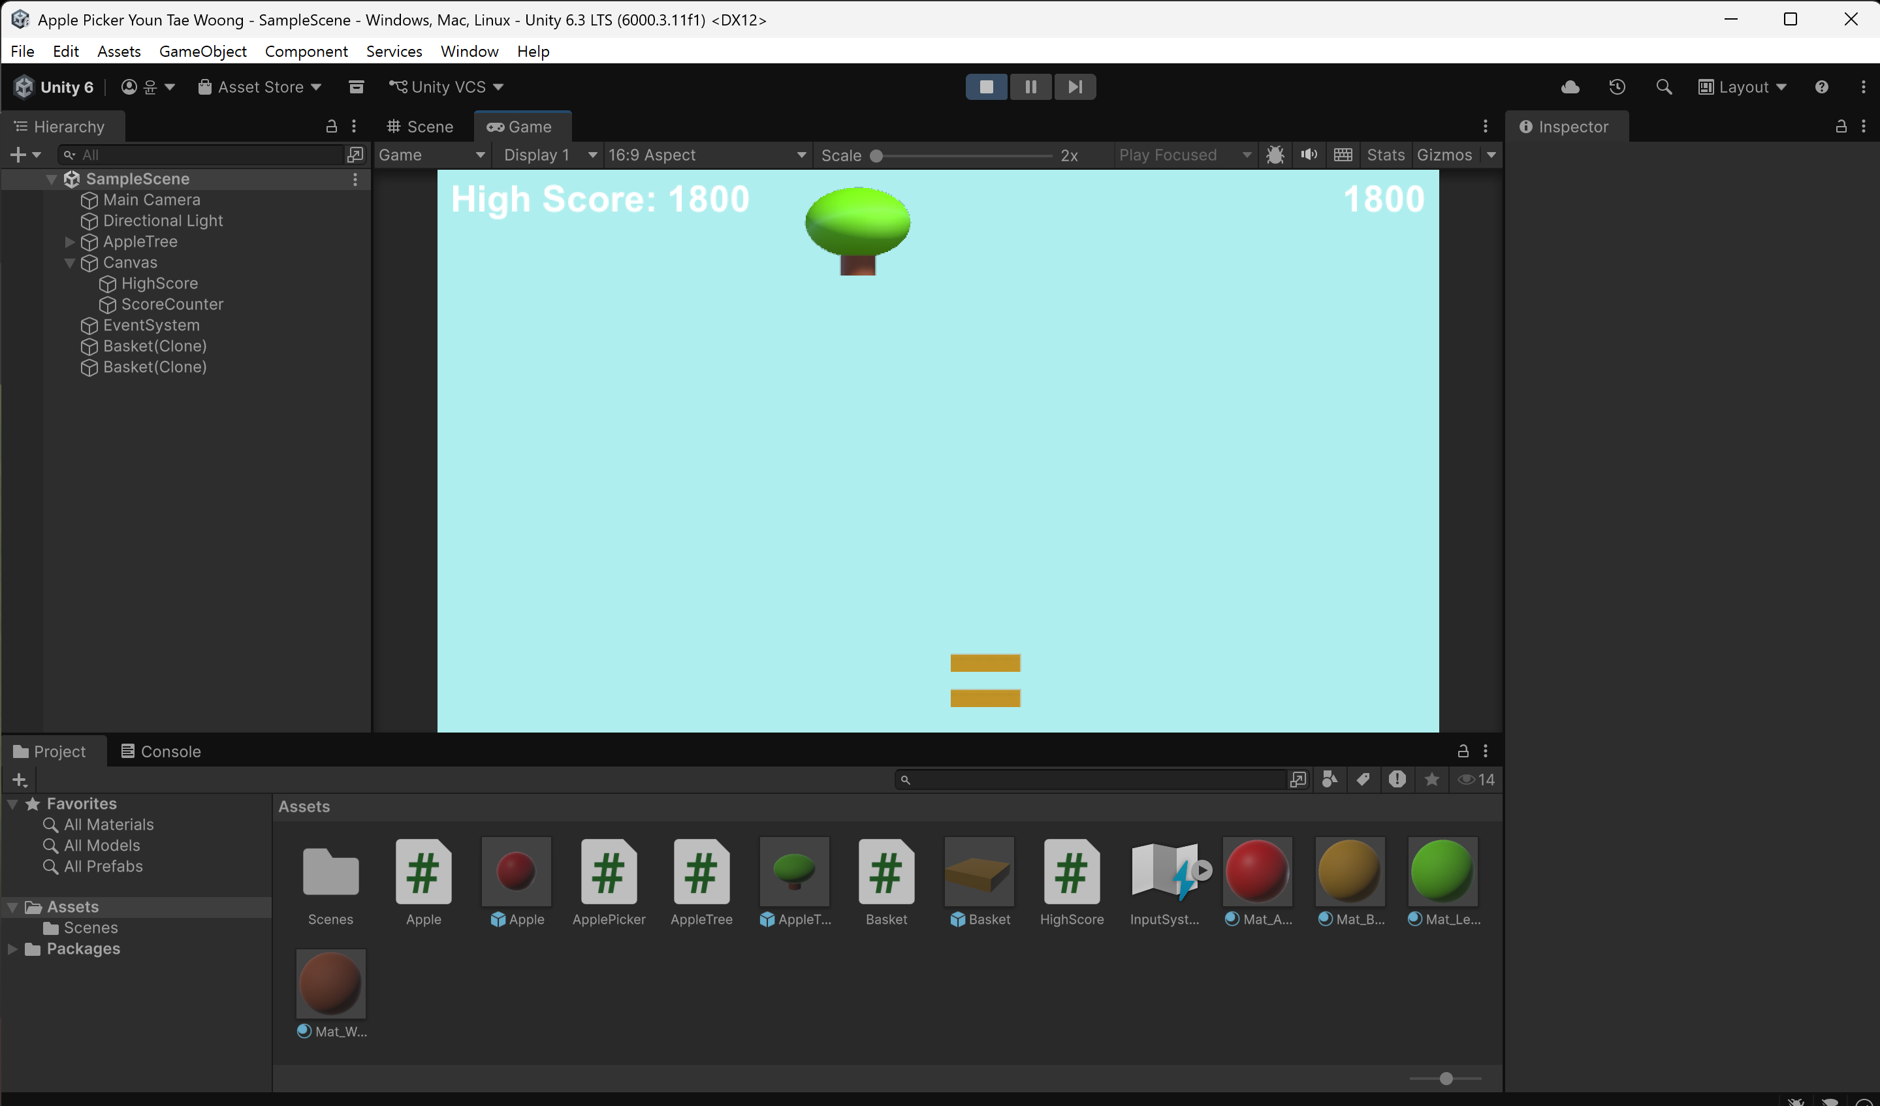The image size is (1880, 1106).
Task: Open Undo History icon
Action: point(1617,87)
